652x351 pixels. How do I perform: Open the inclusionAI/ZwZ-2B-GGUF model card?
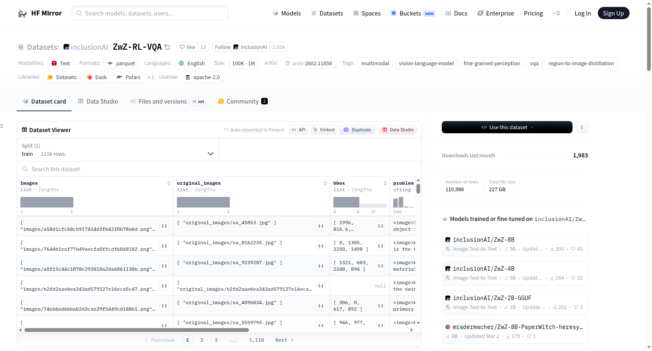pos(515,302)
